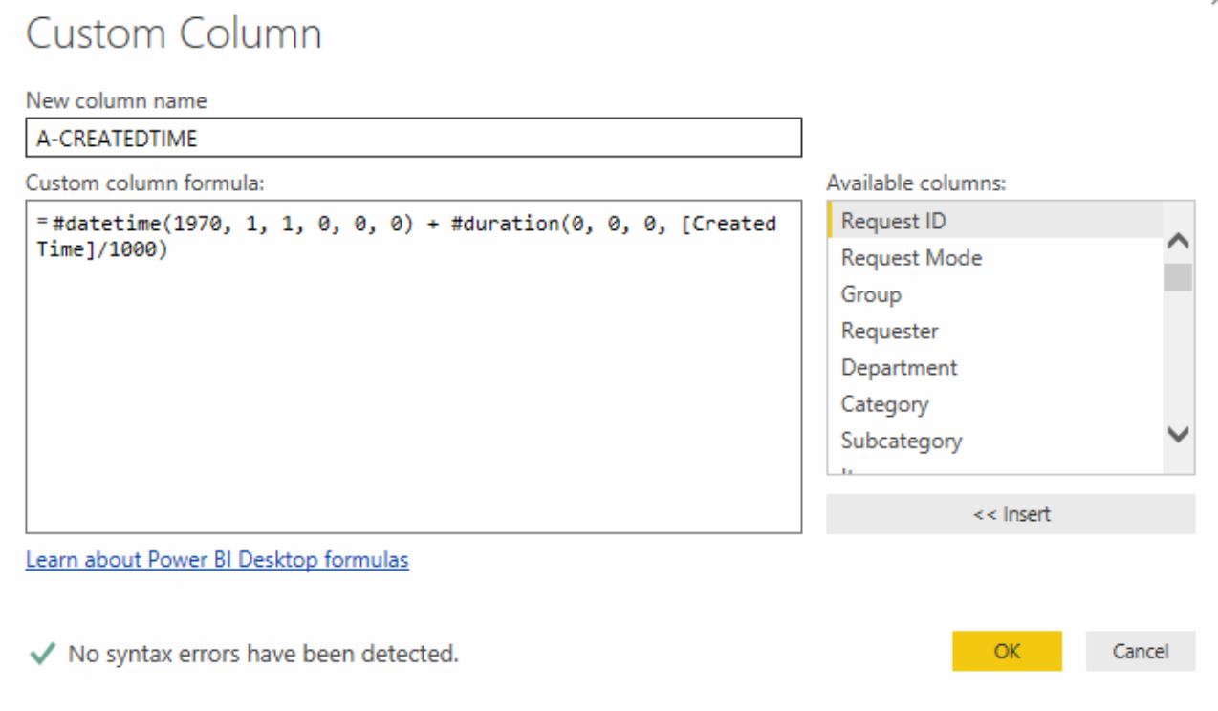The image size is (1218, 711).
Task: Dismiss dialog with Cancel button
Action: point(1140,651)
